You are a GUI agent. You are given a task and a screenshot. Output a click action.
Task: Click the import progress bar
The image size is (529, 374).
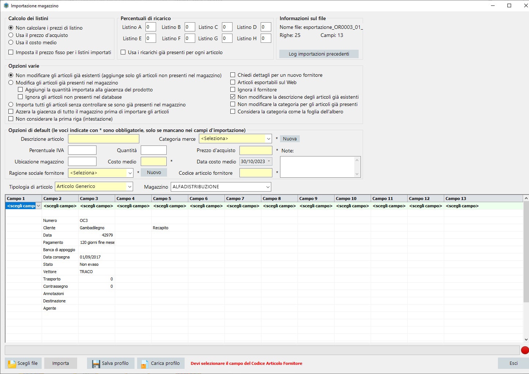pos(262,350)
